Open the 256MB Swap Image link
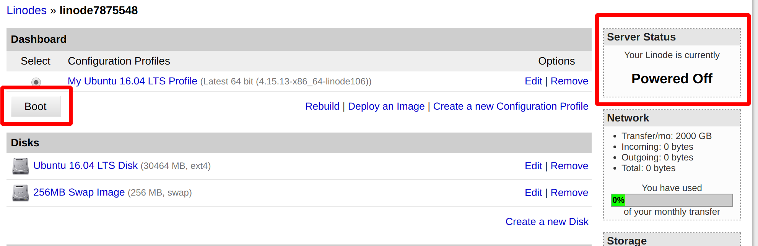 [79, 192]
